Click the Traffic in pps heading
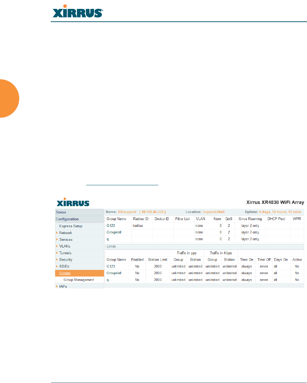The width and height of the screenshot is (307, 383). click(187, 253)
